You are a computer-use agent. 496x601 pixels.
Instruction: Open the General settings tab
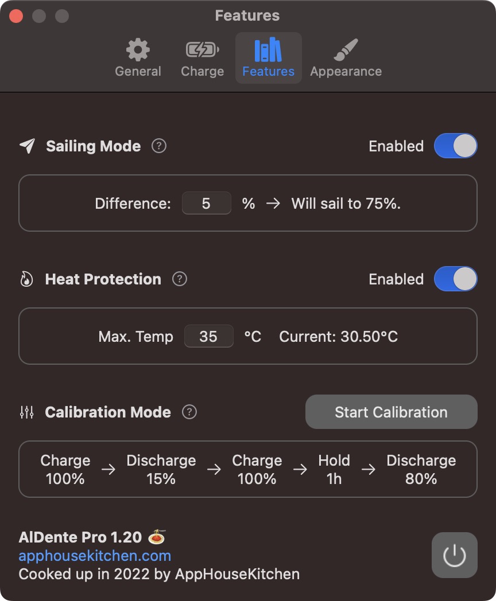tap(138, 58)
